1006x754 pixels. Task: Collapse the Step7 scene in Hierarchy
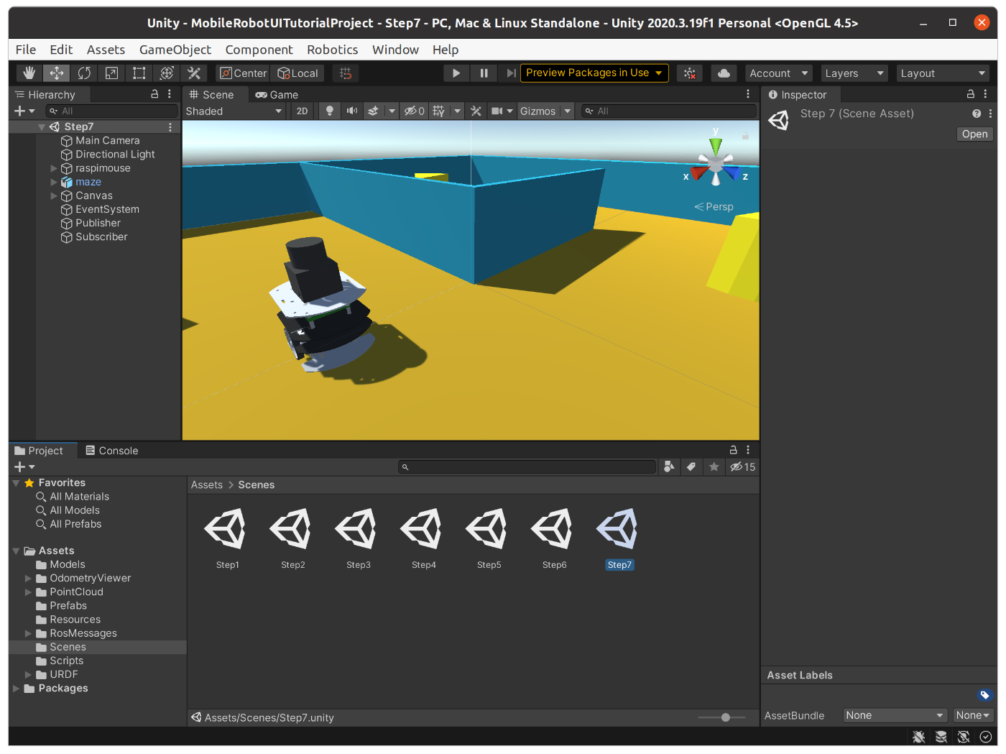pyautogui.click(x=42, y=127)
